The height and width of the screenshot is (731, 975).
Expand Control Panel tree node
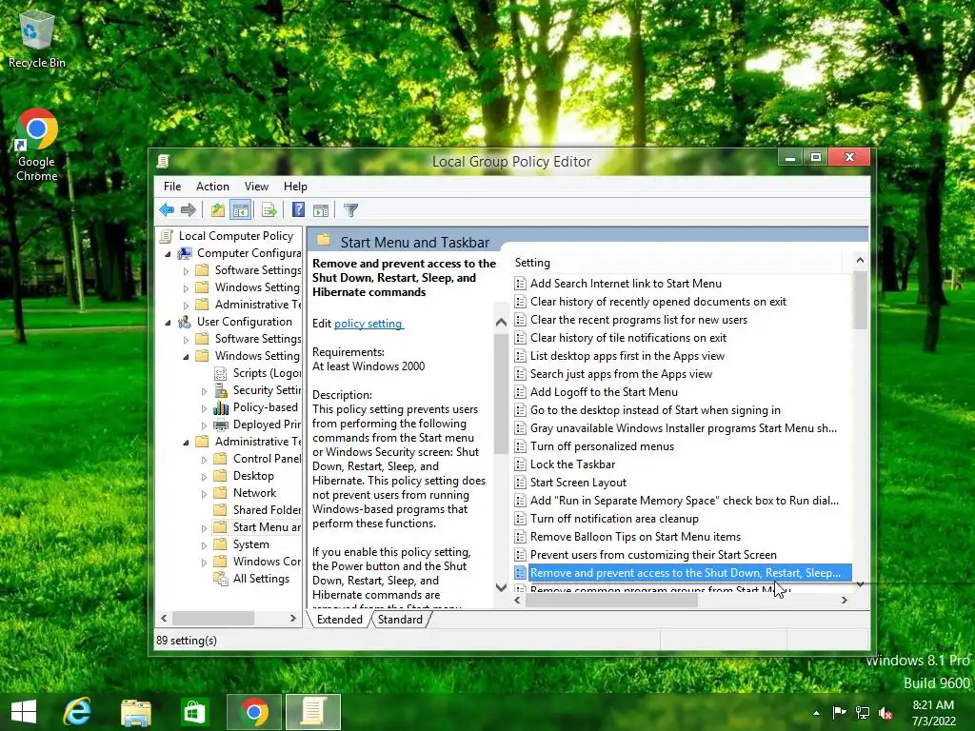click(x=204, y=460)
